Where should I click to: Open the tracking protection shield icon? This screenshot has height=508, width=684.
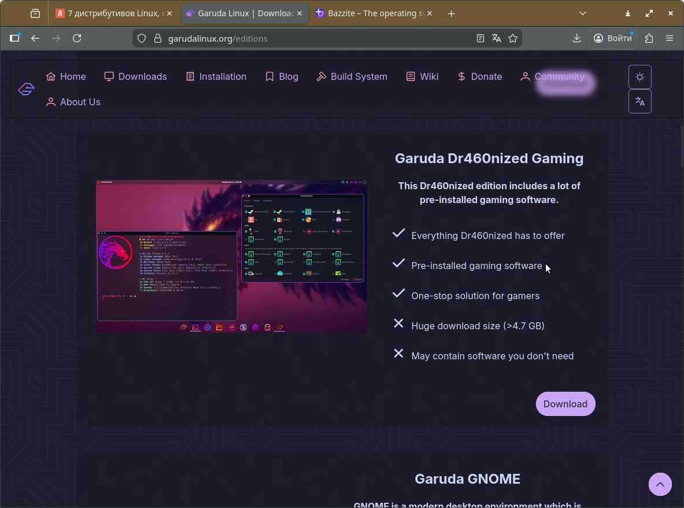point(141,38)
